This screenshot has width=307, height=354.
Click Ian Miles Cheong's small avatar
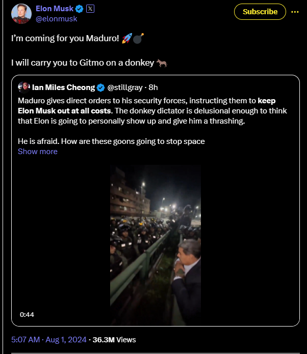[x=23, y=87]
